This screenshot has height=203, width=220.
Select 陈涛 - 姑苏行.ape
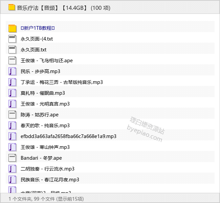tap(40, 115)
